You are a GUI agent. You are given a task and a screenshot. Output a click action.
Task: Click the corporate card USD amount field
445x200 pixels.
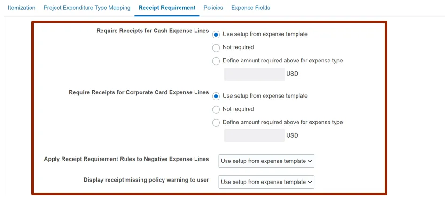click(254, 135)
